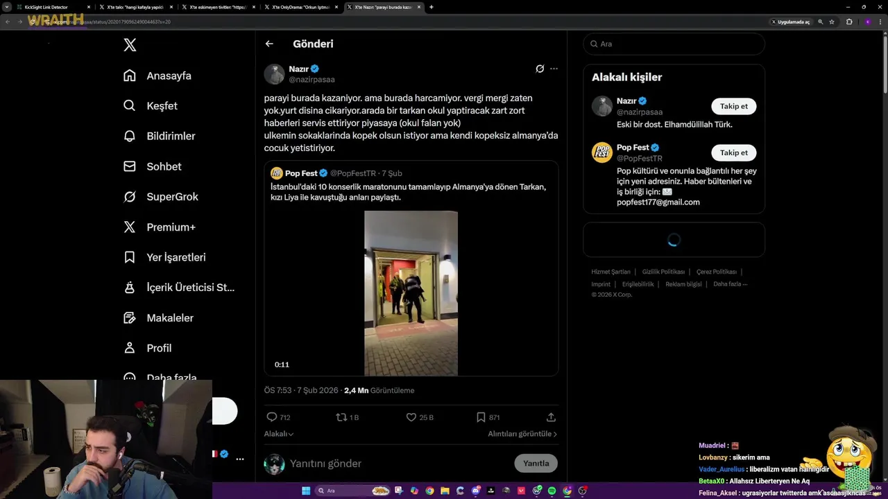This screenshot has width=888, height=499.
Task: Open Hizmet Şartları footer link
Action: [610, 272]
